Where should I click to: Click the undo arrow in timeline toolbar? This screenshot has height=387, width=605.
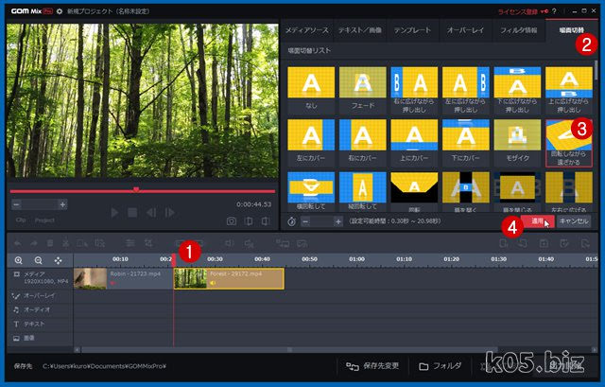(18, 243)
